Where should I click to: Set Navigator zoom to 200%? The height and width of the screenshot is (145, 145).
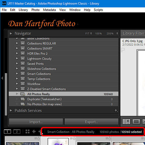(x=110, y=34)
